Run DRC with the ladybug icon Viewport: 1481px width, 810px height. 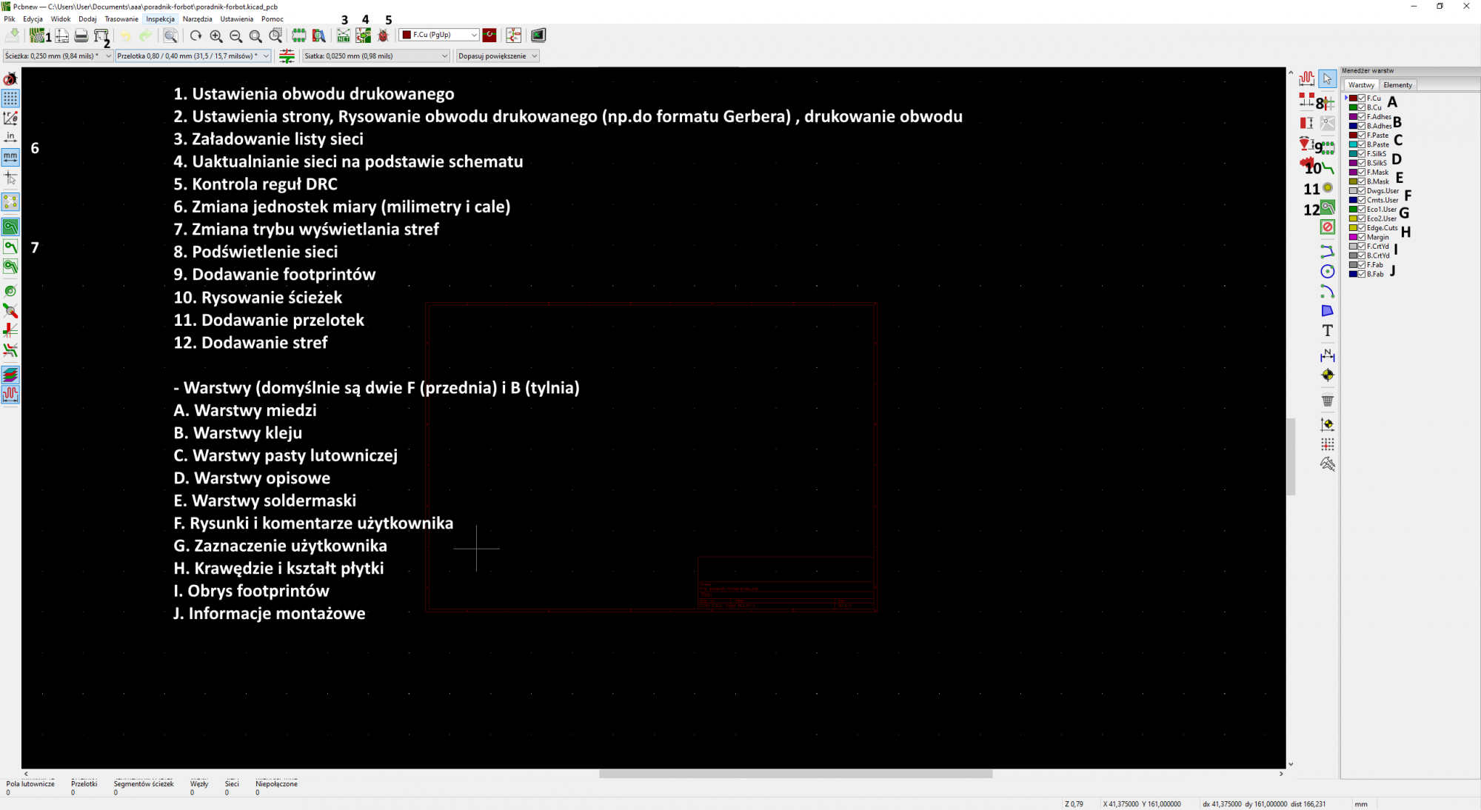(x=384, y=35)
